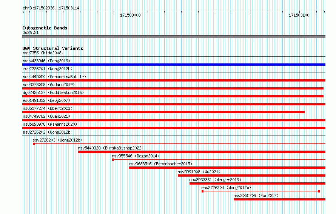Select the nsv4749762 (Quan2021) variant label
Viewport: 336px width, 214px height.
(x=46, y=116)
